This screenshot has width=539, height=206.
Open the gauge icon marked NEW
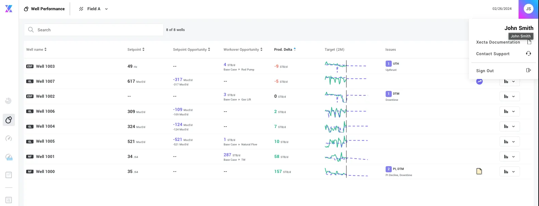point(9,157)
